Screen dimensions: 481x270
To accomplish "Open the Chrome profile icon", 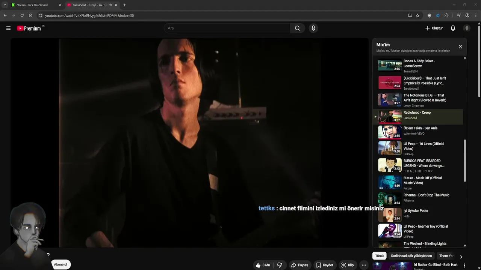I will [x=467, y=15].
